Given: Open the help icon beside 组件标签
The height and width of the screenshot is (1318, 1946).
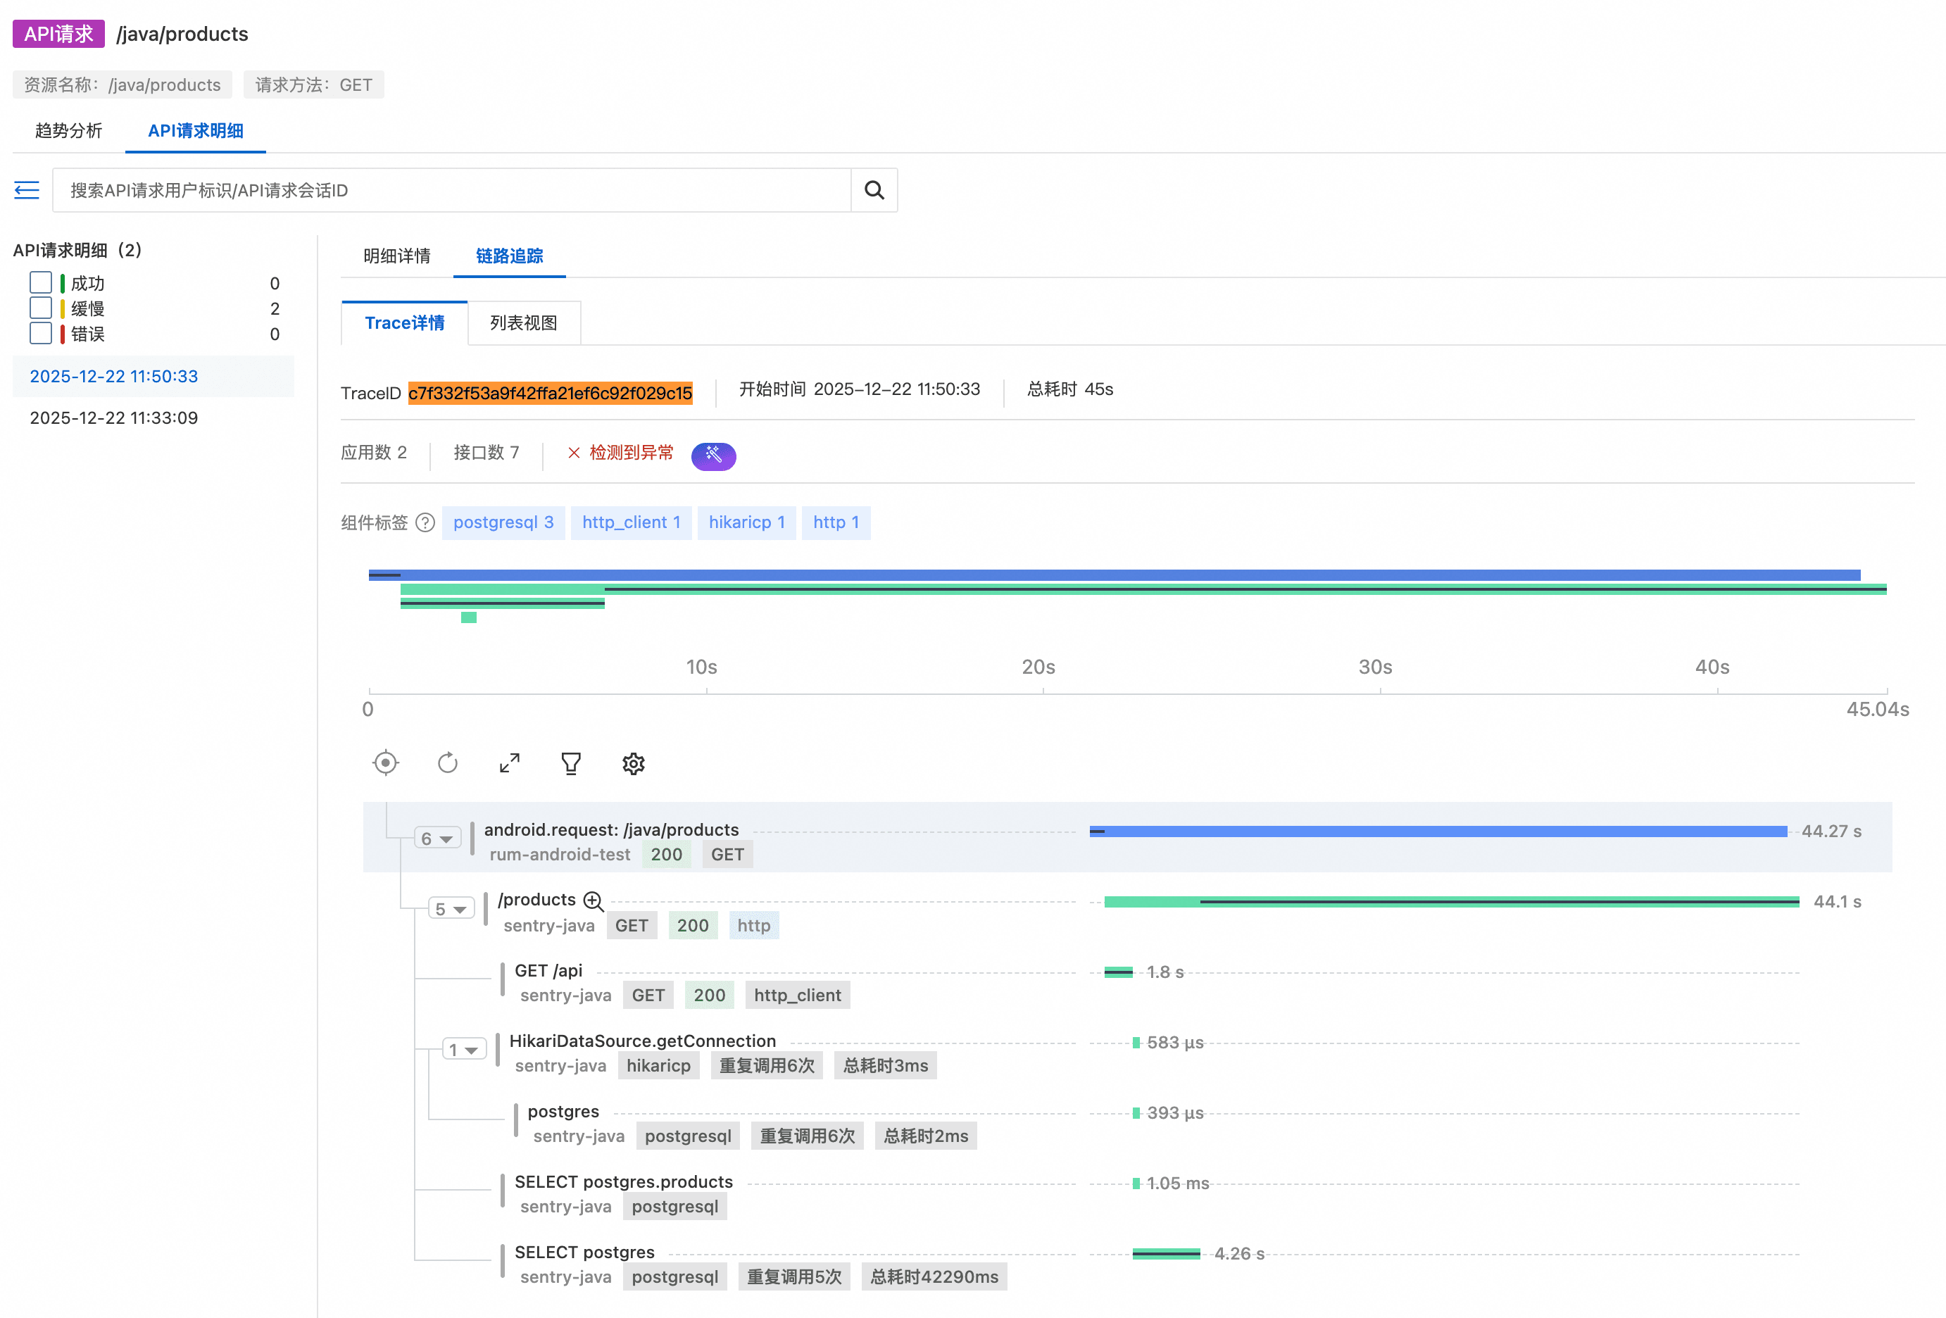Looking at the screenshot, I should (425, 522).
